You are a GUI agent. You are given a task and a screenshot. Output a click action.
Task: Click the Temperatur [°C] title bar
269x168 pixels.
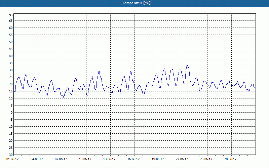click(x=134, y=3)
